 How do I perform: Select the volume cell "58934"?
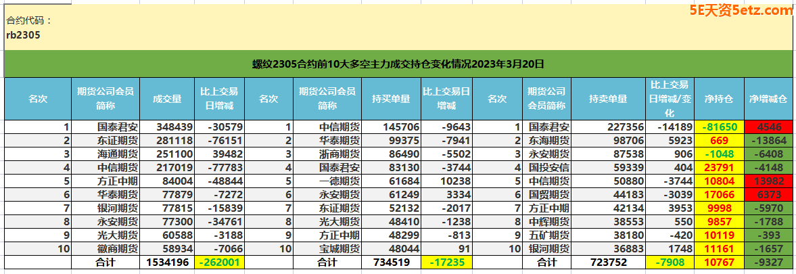click(x=167, y=249)
